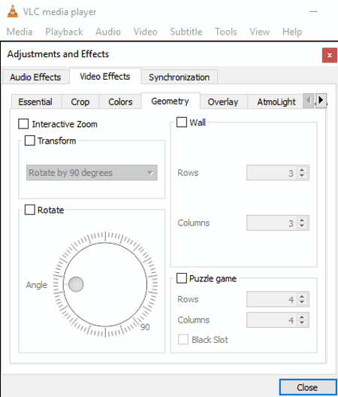The width and height of the screenshot is (338, 397).
Task: Enable the Interactive Zoom checkbox
Action: (23, 124)
